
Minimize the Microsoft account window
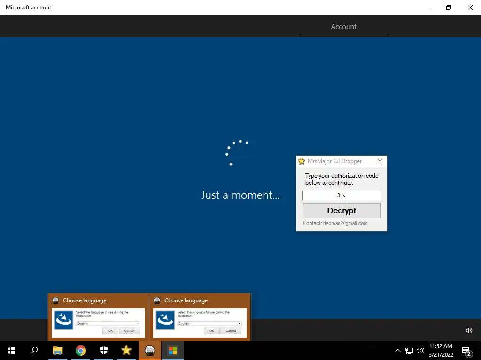tap(427, 7)
